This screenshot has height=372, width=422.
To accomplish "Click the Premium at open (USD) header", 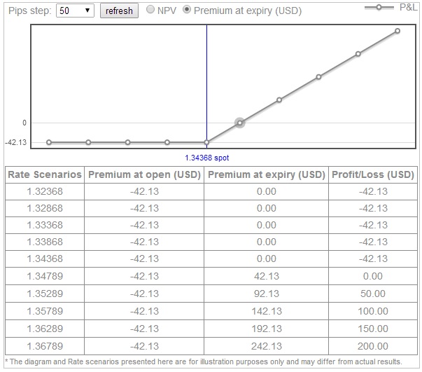I will 145,174.
